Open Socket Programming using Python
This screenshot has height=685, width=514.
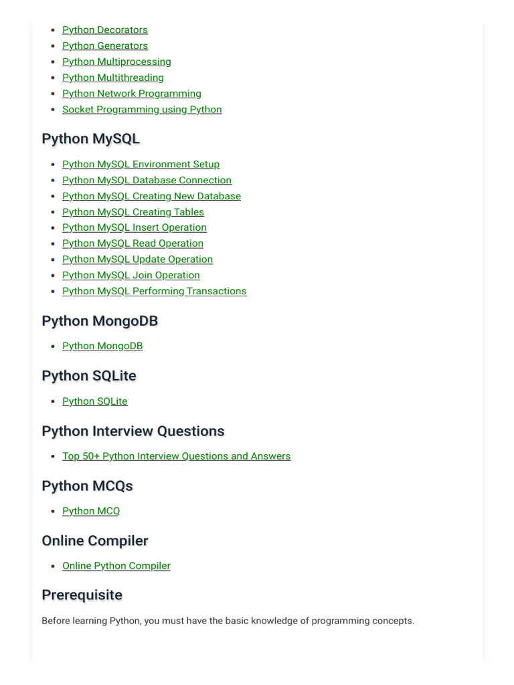click(141, 110)
